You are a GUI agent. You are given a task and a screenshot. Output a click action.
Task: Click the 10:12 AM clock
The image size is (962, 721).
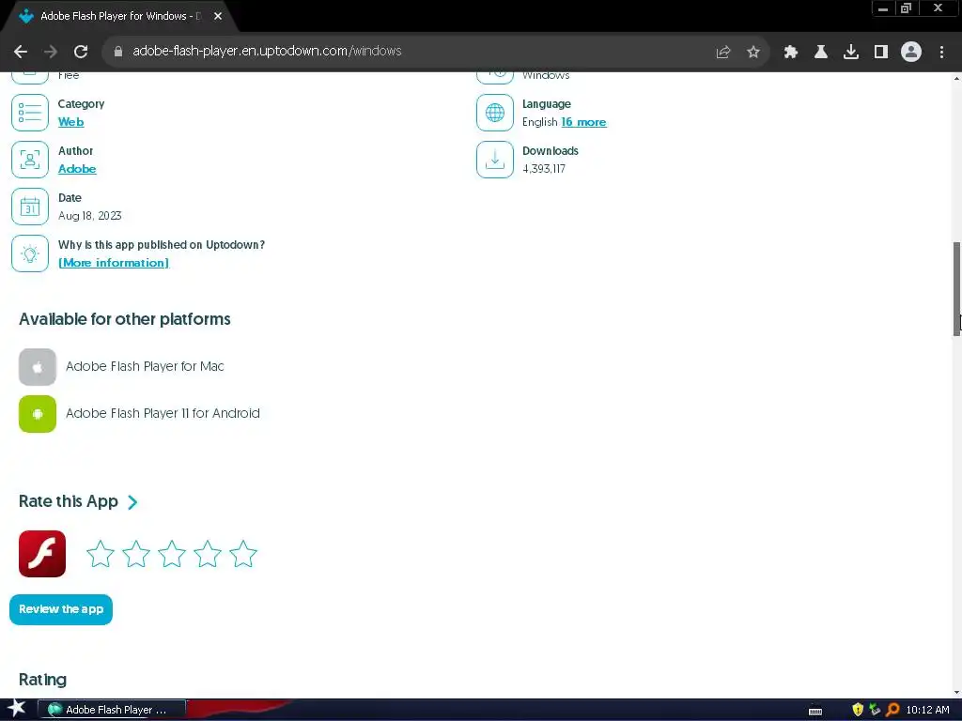927,710
